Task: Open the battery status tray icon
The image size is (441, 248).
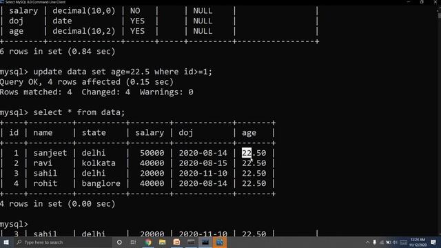Action: [389, 242]
